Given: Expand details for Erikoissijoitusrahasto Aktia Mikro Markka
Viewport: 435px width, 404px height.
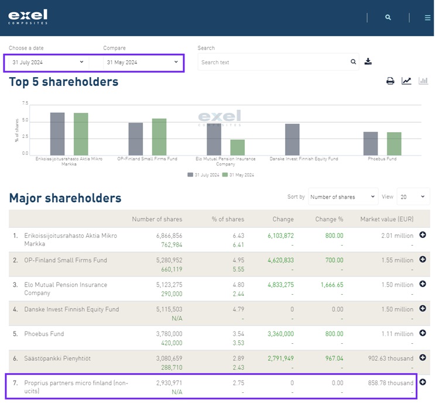Looking at the screenshot, I should (x=423, y=236).
